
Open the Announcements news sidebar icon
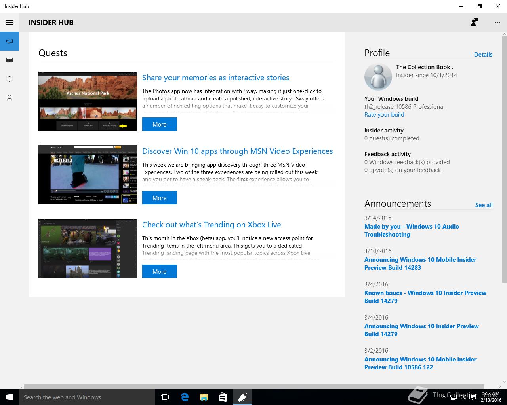(x=10, y=60)
